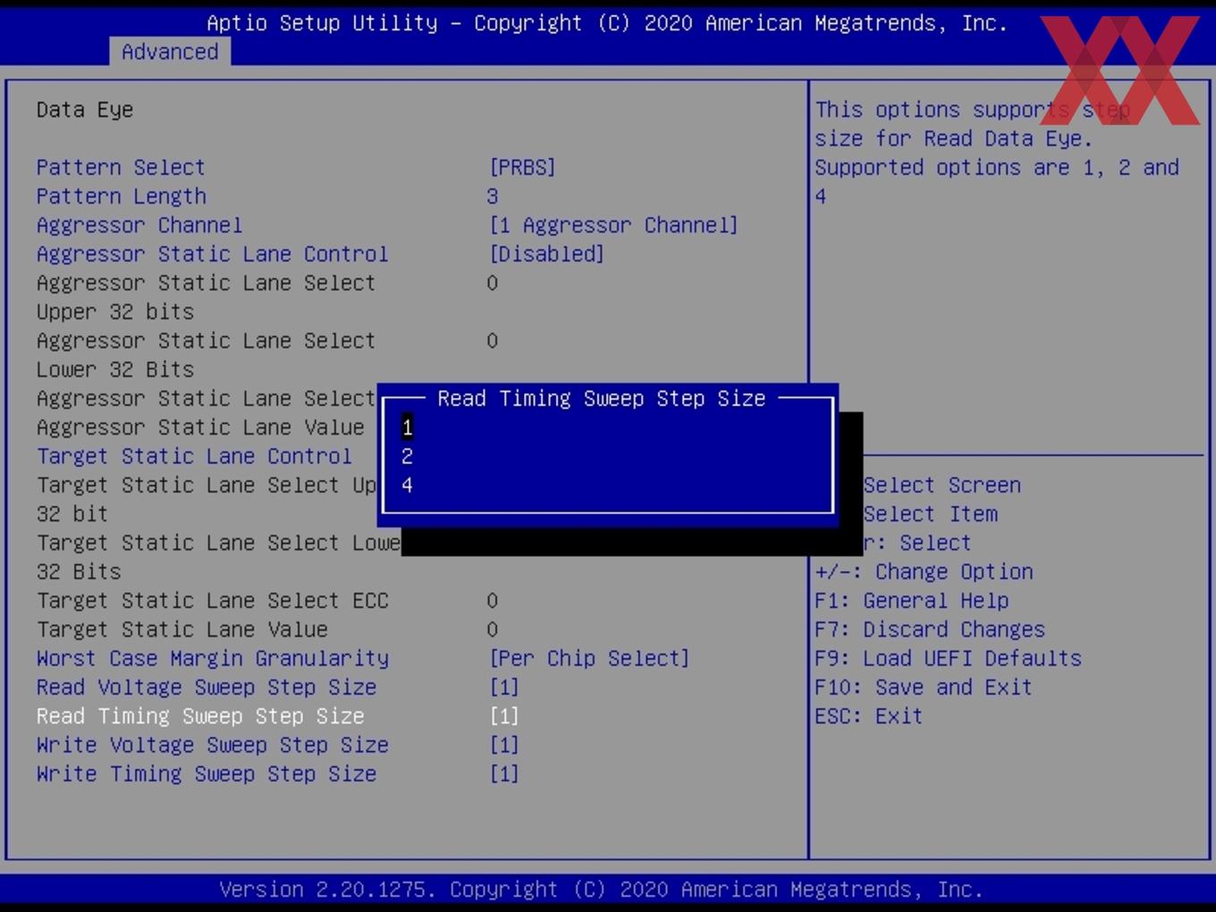The height and width of the screenshot is (912, 1216).
Task: Select Target Static Lane Control setting
Action: click(x=194, y=456)
